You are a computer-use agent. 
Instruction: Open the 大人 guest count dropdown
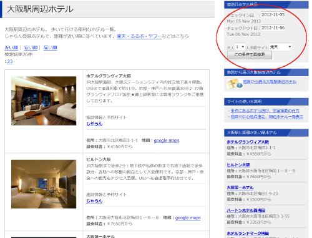pyautogui.click(x=240, y=47)
